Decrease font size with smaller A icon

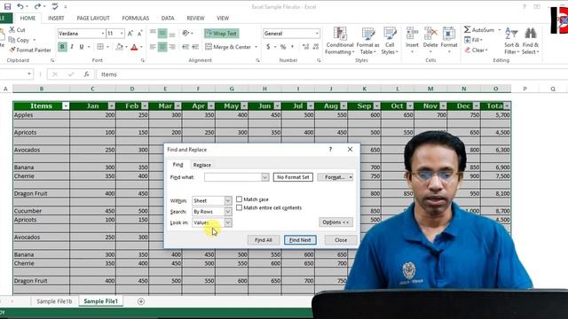pyautogui.click(x=139, y=34)
